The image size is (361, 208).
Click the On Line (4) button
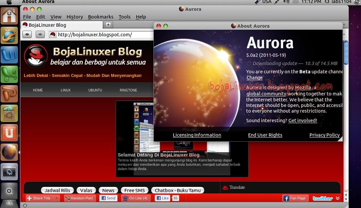(x=136, y=198)
